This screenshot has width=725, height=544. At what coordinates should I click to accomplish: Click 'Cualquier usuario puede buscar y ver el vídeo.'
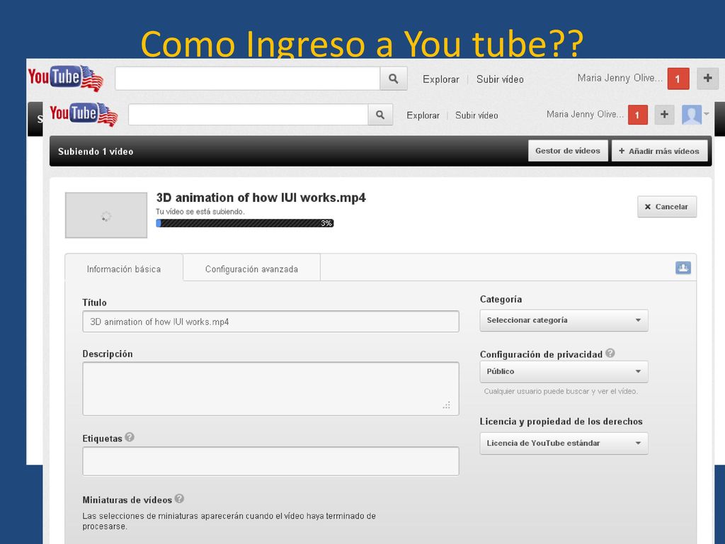click(x=561, y=391)
